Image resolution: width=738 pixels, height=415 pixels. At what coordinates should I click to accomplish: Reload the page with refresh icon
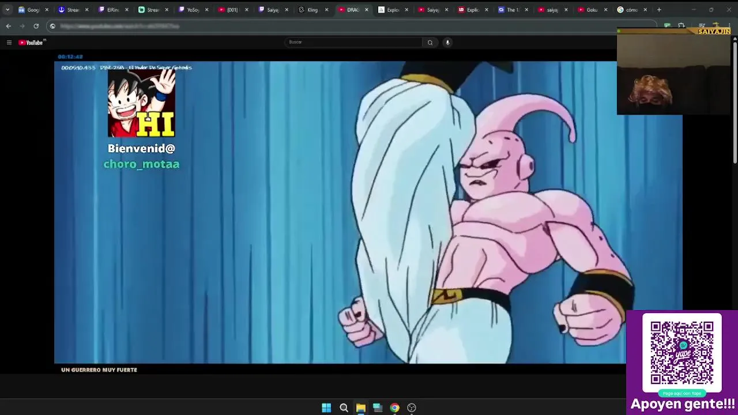[x=36, y=26]
